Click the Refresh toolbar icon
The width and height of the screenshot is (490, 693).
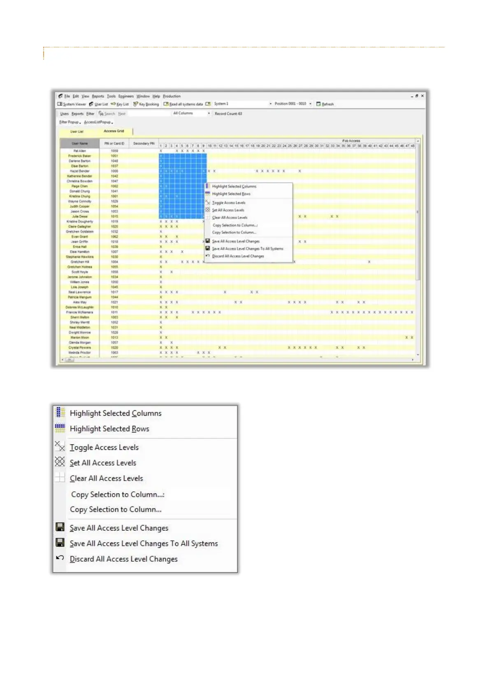(318, 104)
